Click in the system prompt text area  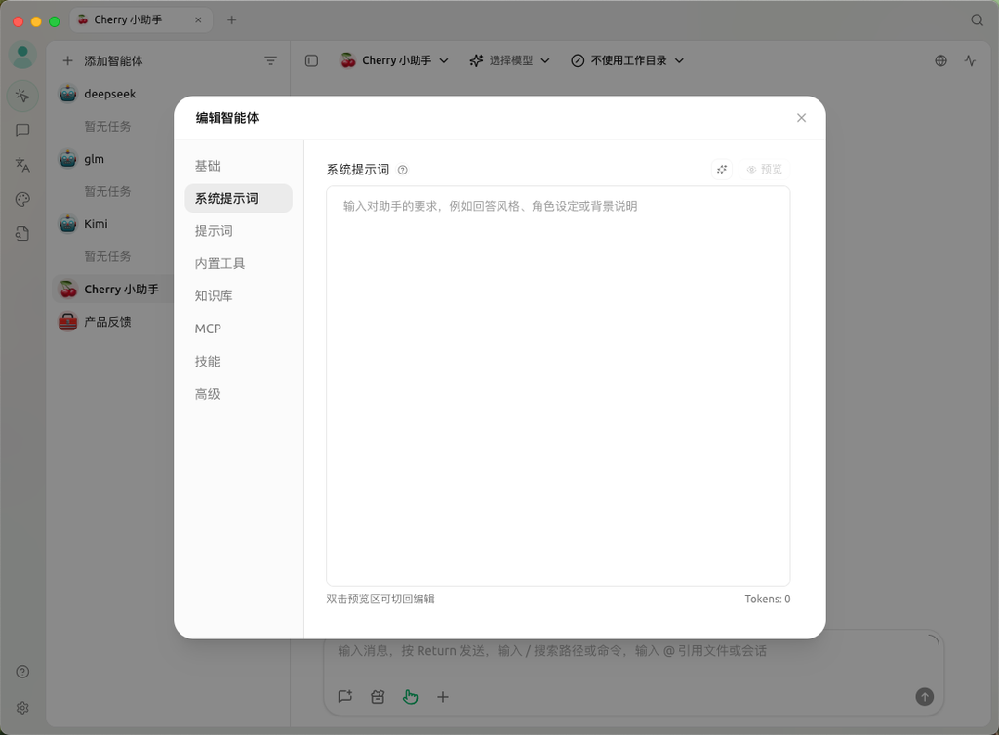(558, 386)
